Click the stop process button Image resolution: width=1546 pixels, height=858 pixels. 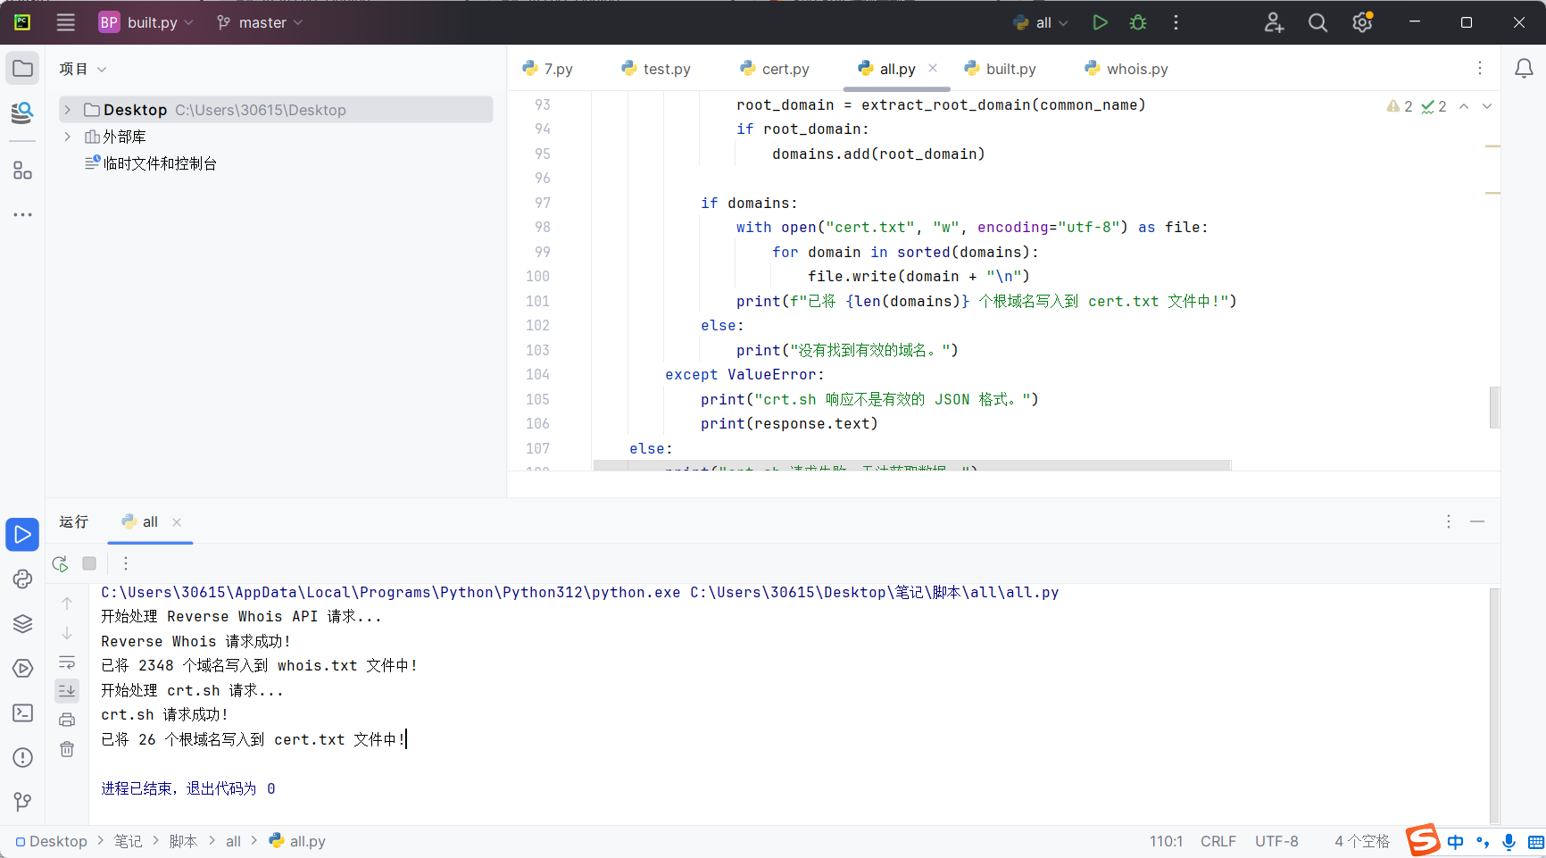pos(89,563)
